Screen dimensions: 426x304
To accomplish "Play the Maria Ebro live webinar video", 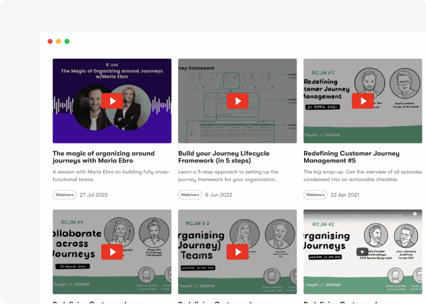I will (112, 101).
